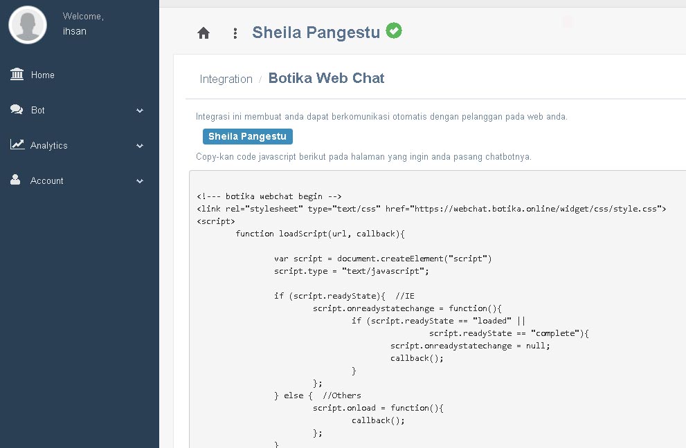The height and width of the screenshot is (448, 686).
Task: Click the user avatar picture
Action: pos(28,24)
